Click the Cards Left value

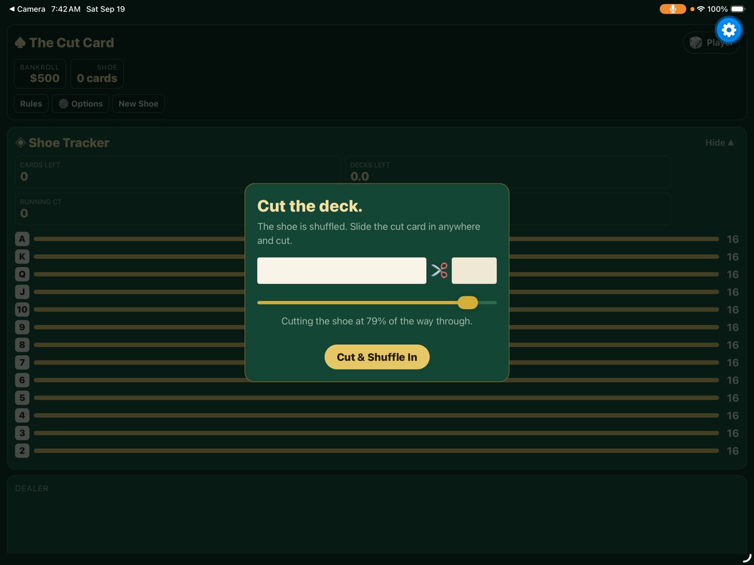24,176
